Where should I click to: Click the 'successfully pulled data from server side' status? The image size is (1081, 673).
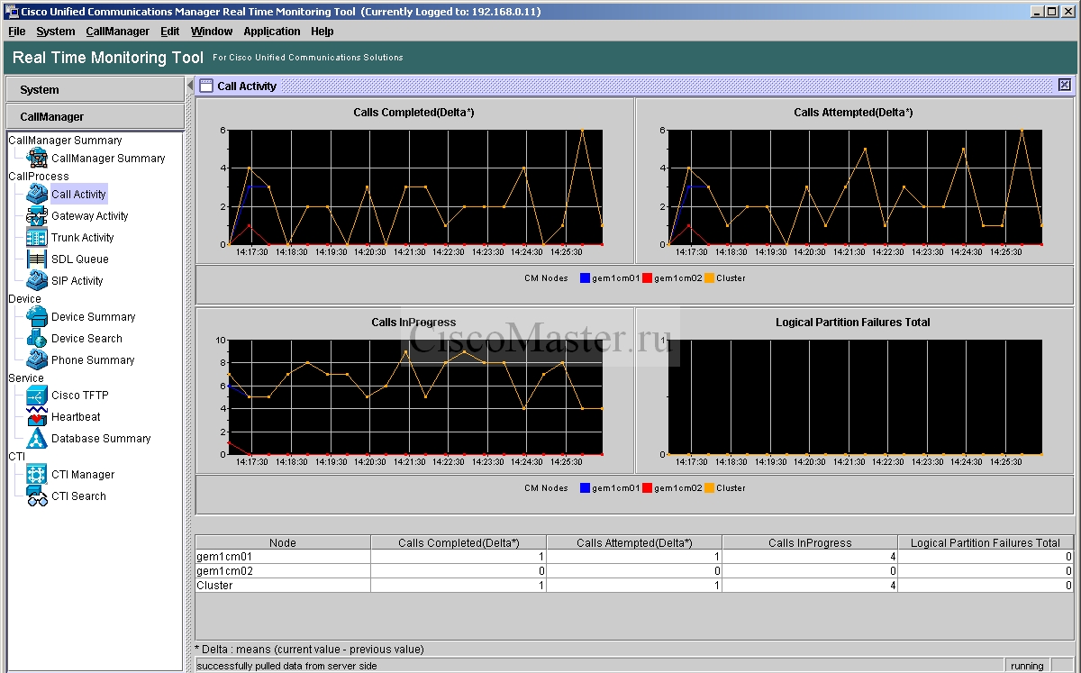pos(286,666)
